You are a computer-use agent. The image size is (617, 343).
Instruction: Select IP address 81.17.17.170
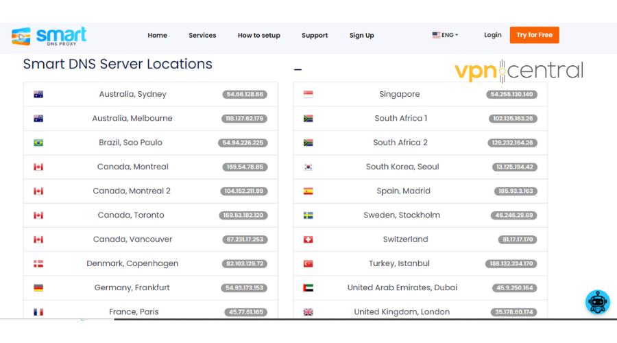click(x=518, y=239)
